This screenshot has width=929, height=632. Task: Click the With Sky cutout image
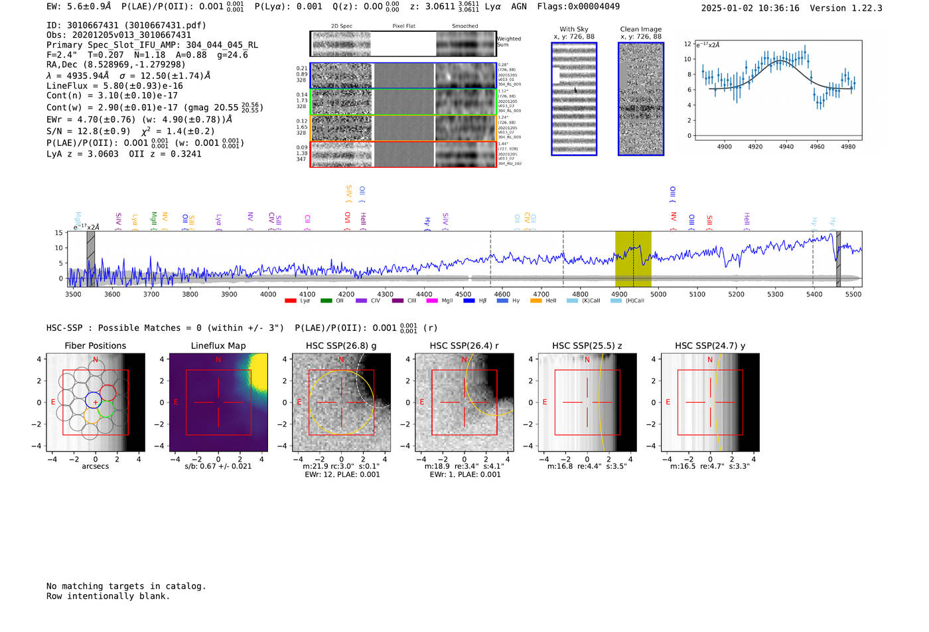574,99
